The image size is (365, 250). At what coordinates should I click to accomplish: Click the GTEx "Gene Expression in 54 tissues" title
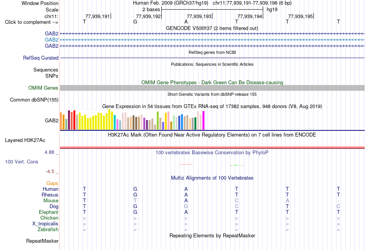click(x=212, y=107)
